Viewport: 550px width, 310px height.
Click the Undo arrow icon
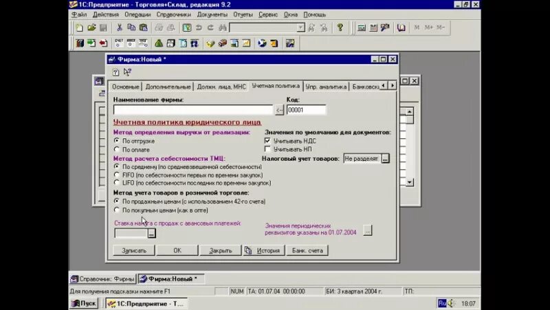pos(199,27)
